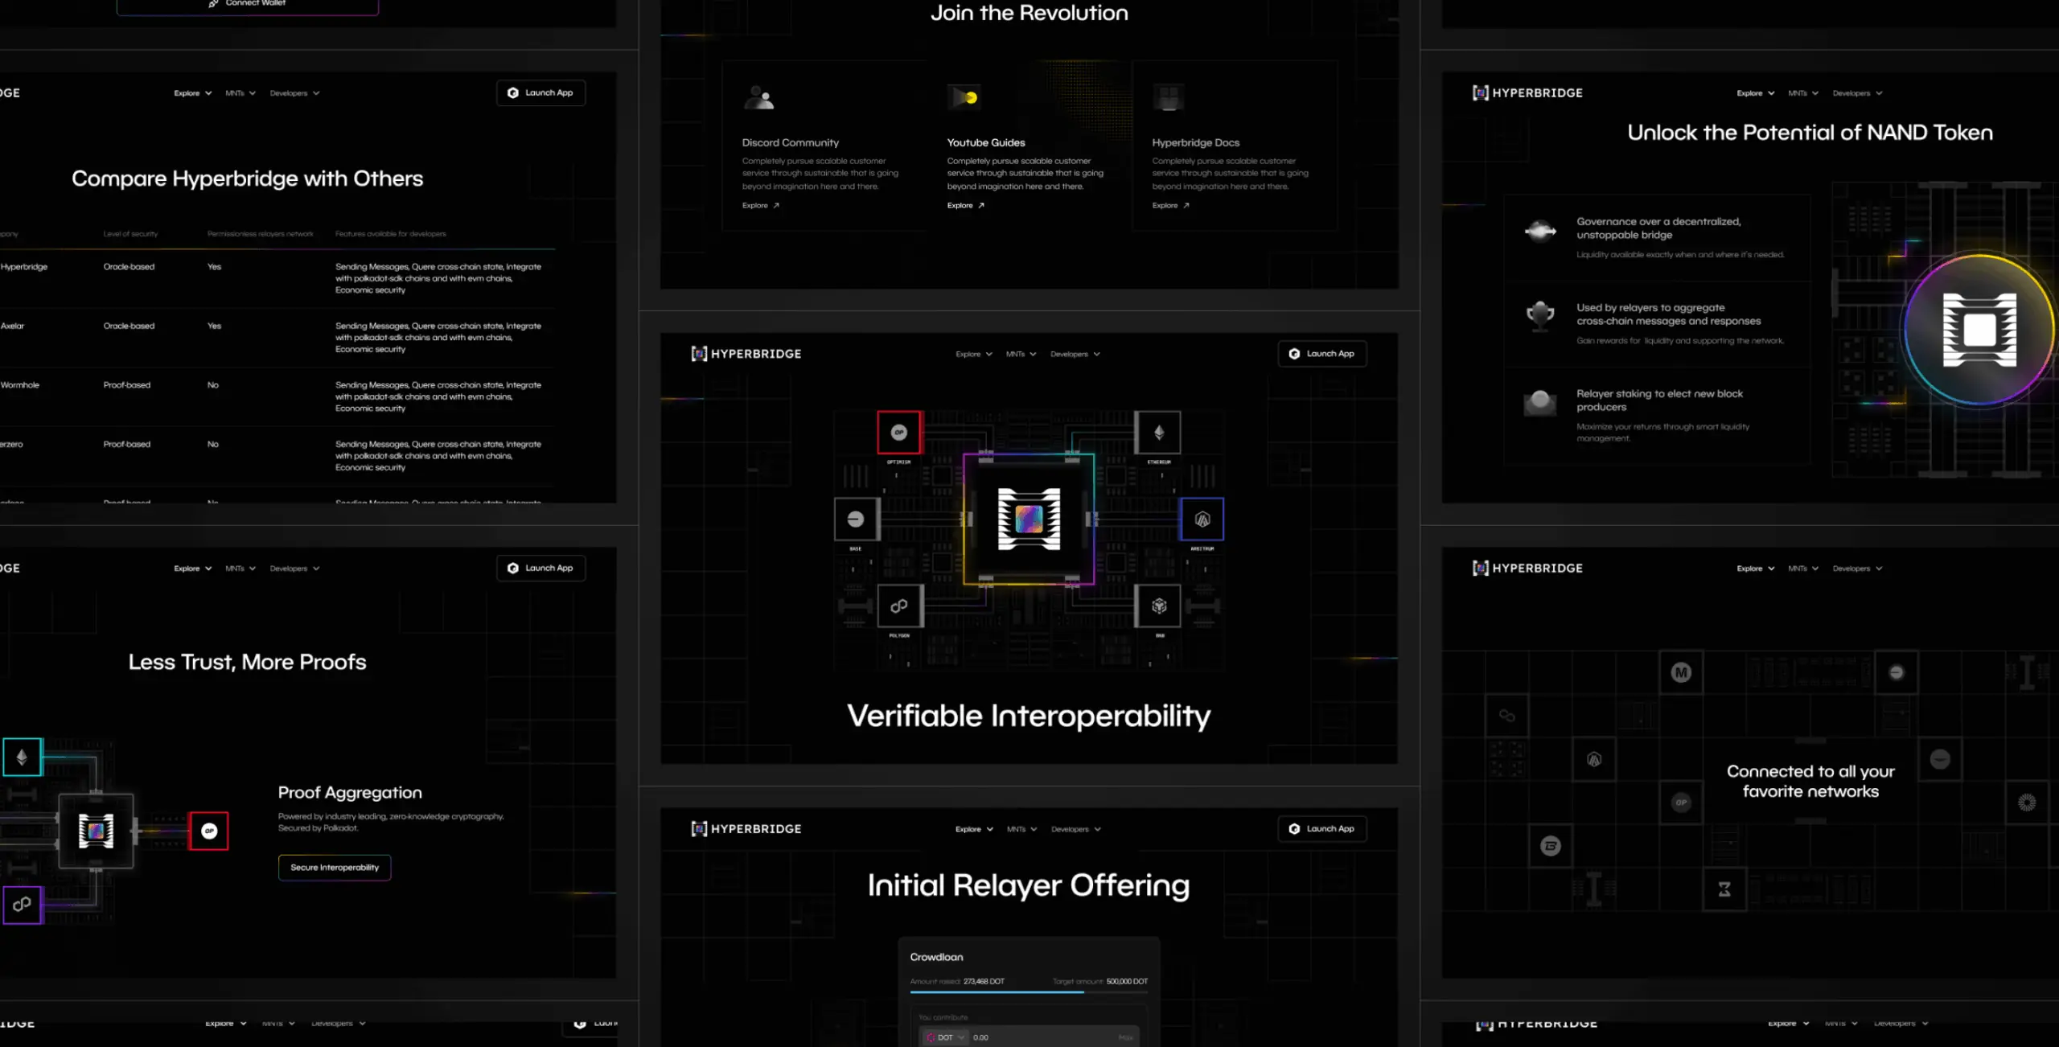Image resolution: width=2059 pixels, height=1047 pixels.
Task: Click Launch App in Less Trust panel
Action: point(540,568)
